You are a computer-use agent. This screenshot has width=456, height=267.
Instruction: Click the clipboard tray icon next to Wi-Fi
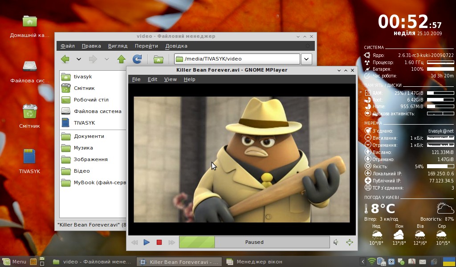coord(381,262)
